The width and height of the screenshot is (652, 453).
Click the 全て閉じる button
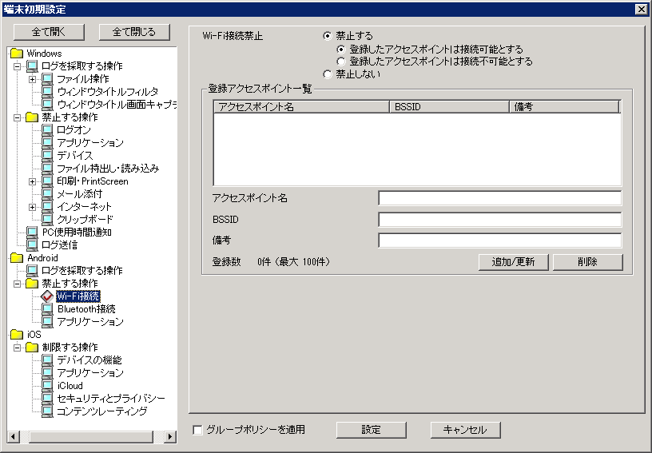[134, 32]
